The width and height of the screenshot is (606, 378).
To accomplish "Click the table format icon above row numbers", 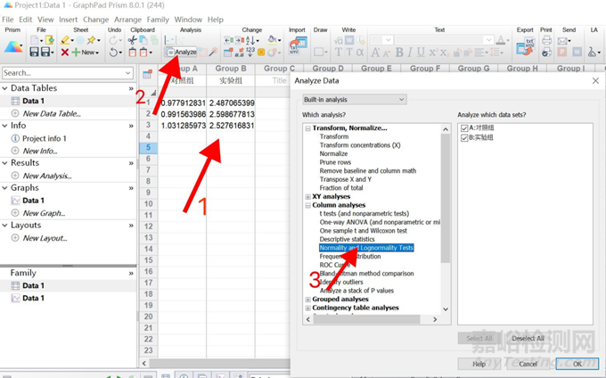I will (147, 73).
